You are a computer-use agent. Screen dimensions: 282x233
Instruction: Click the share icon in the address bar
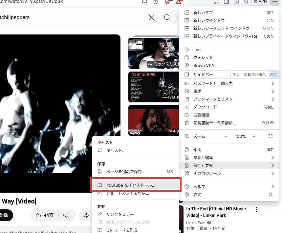coord(155,2)
